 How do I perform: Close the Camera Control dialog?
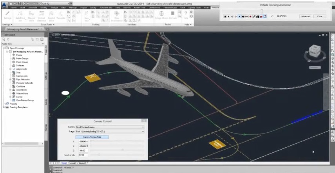pos(144,121)
